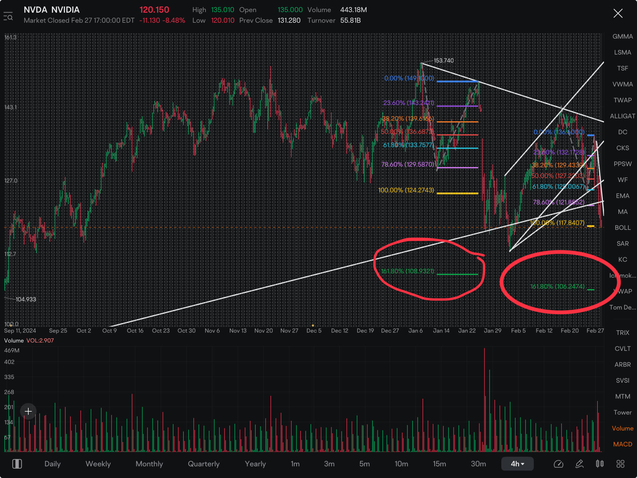Click the 104.933 low price marker

click(x=26, y=299)
